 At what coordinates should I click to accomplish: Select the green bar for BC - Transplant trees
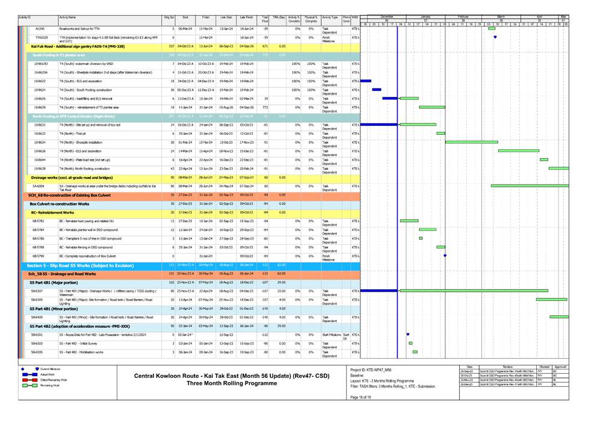coord(421,239)
